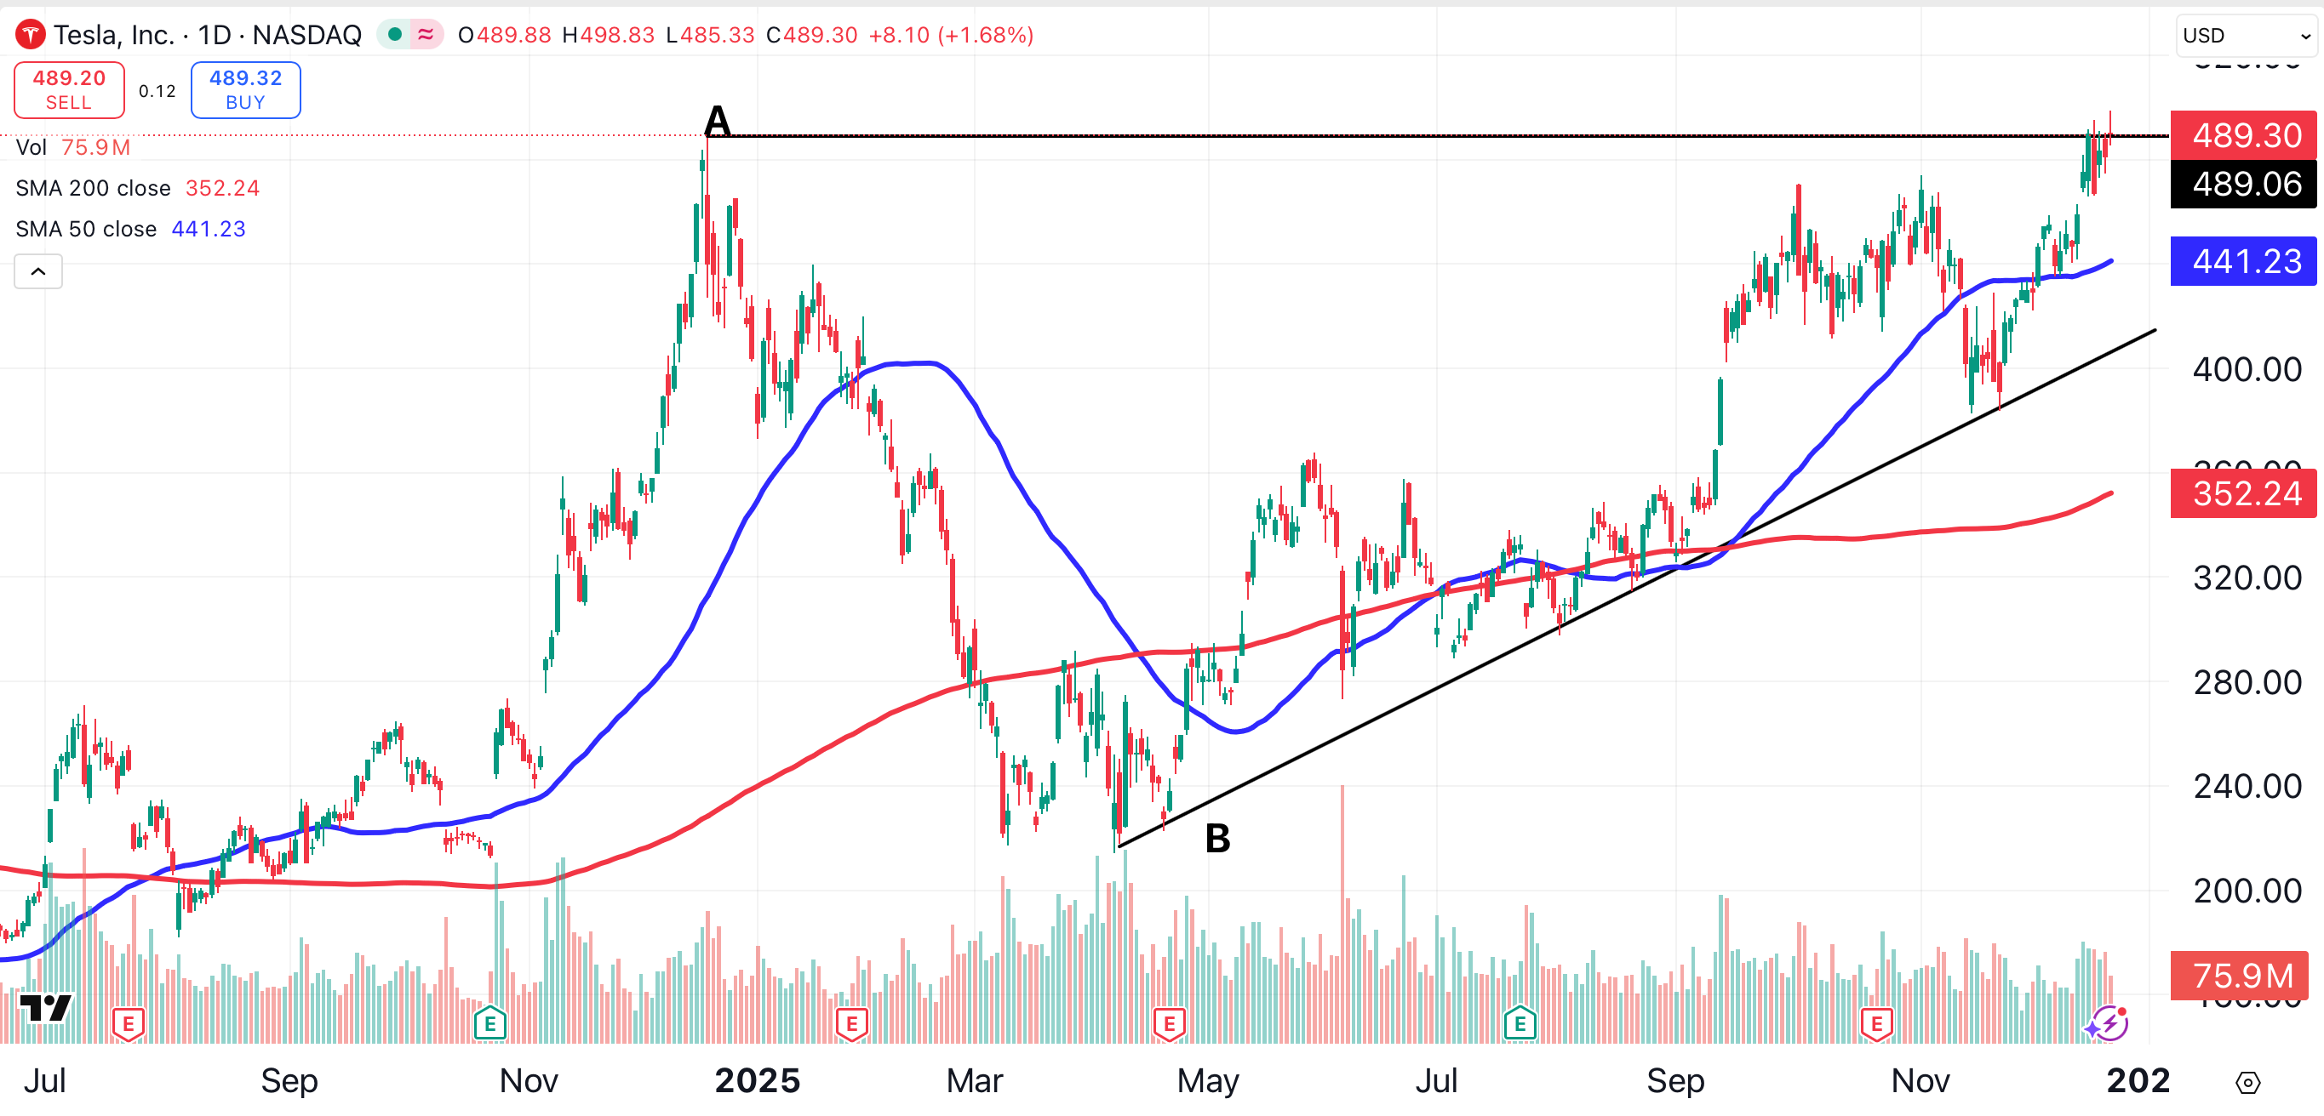Click the Tesla logo icon
Image resolution: width=2324 pixels, height=1116 pixels.
click(x=30, y=35)
